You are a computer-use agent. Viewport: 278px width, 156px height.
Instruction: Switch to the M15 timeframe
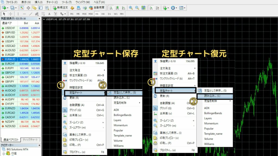[x=84, y=14]
